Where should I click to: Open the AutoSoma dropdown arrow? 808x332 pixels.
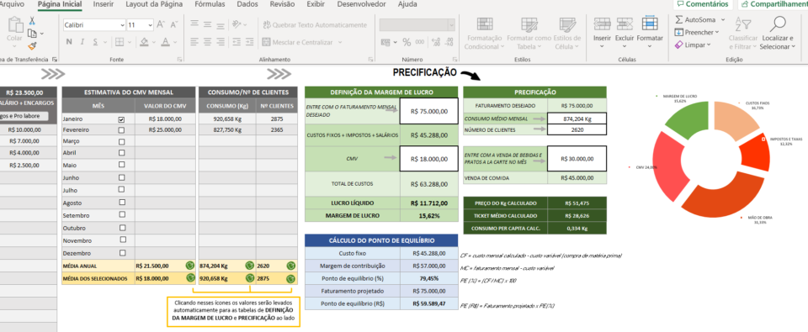(722, 19)
